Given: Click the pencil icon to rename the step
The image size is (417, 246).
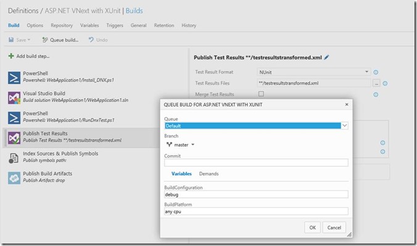Looking at the screenshot, I should click(326, 57).
